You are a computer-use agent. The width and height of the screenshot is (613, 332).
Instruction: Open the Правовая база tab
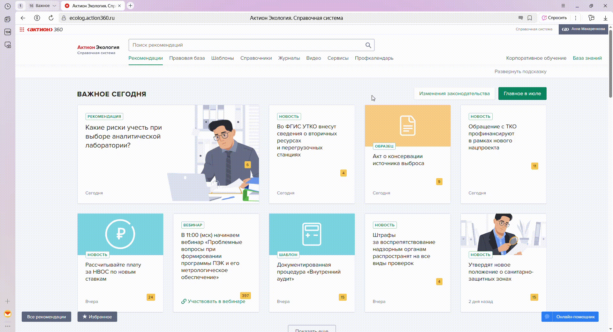[x=187, y=58]
